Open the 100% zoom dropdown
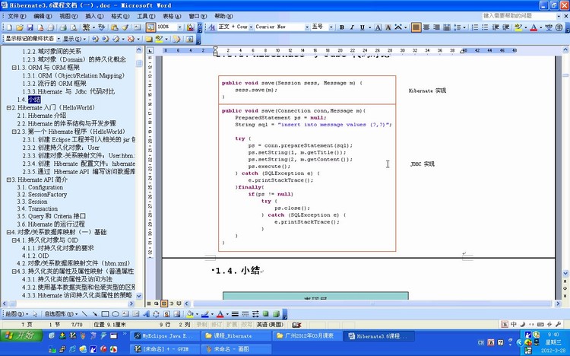 click(x=179, y=27)
